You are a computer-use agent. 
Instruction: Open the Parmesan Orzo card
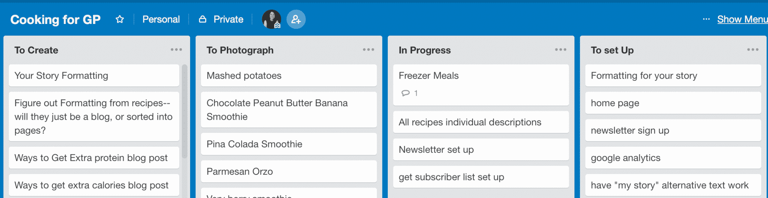[289, 171]
